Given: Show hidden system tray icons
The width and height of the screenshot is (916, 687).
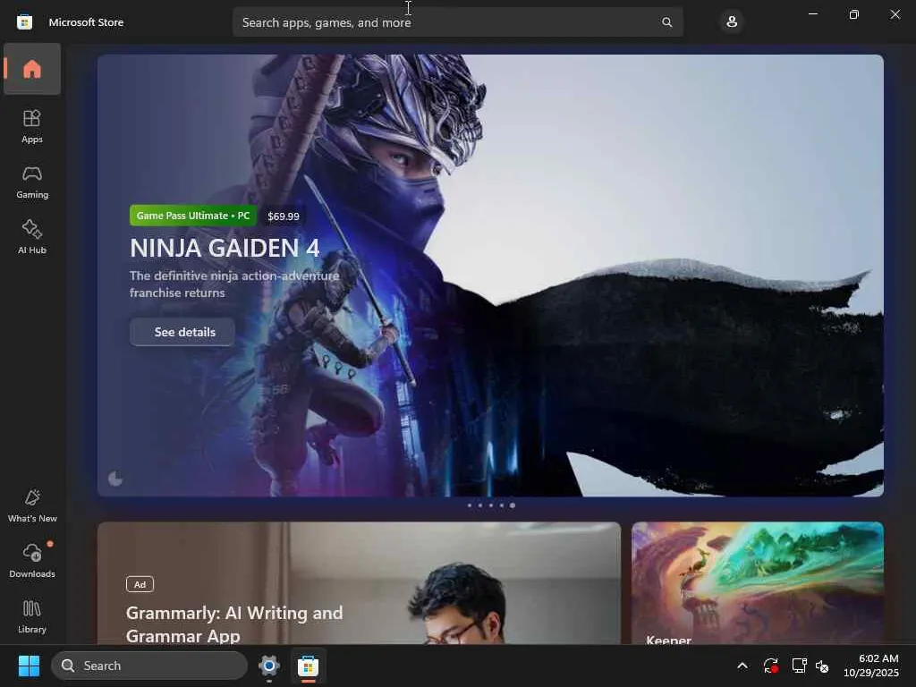Looking at the screenshot, I should 742,666.
